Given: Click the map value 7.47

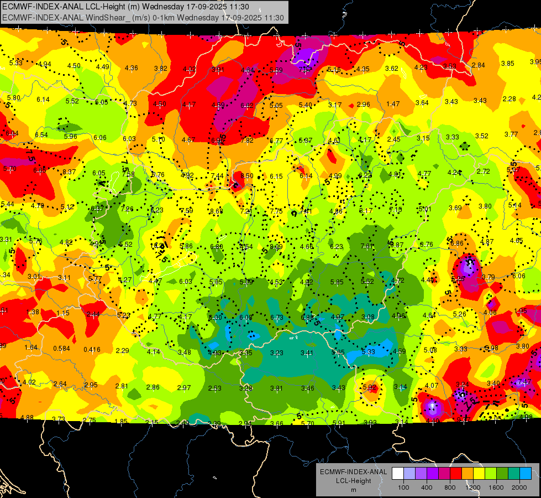Looking at the screenshot, I should tap(524, 382).
